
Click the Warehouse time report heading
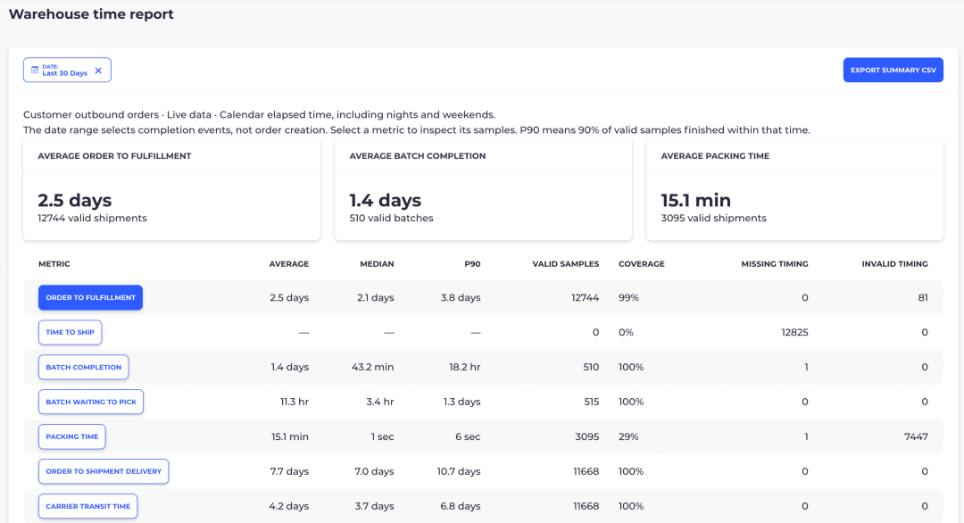tap(92, 14)
